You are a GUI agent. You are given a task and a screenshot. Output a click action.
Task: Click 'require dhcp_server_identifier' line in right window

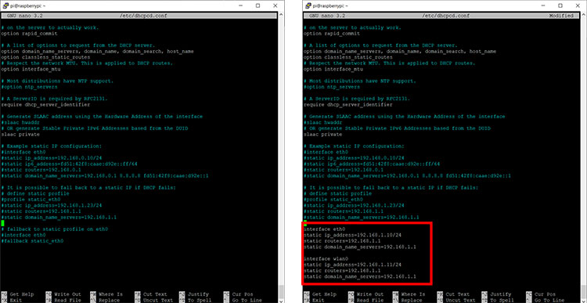(348, 104)
